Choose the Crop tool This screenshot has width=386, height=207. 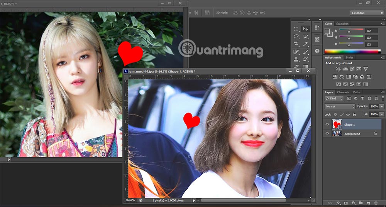pyautogui.click(x=296, y=44)
